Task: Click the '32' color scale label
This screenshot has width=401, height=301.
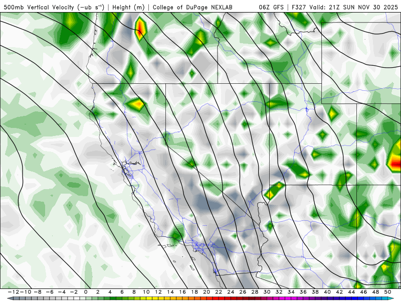Action: pos(279,292)
